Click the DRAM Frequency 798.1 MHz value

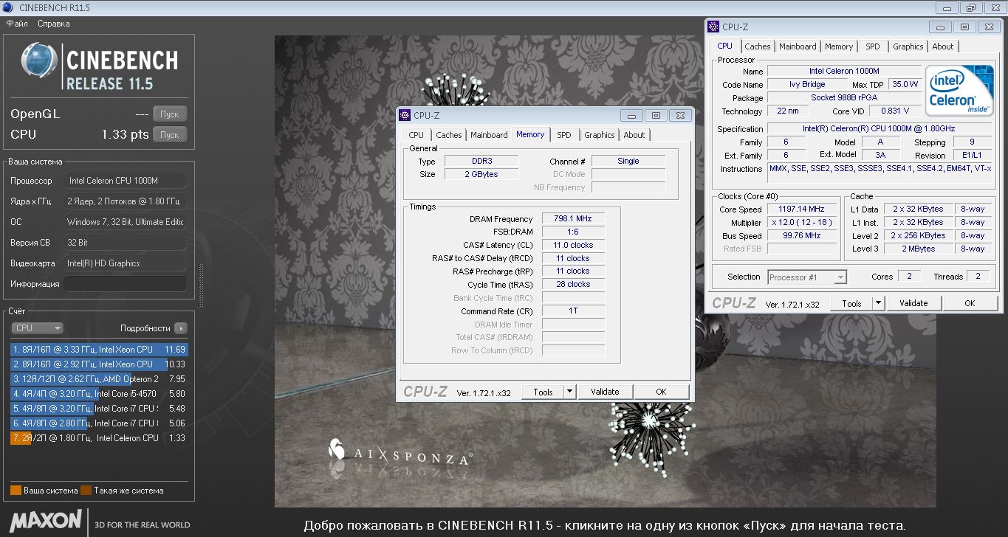pyautogui.click(x=573, y=219)
